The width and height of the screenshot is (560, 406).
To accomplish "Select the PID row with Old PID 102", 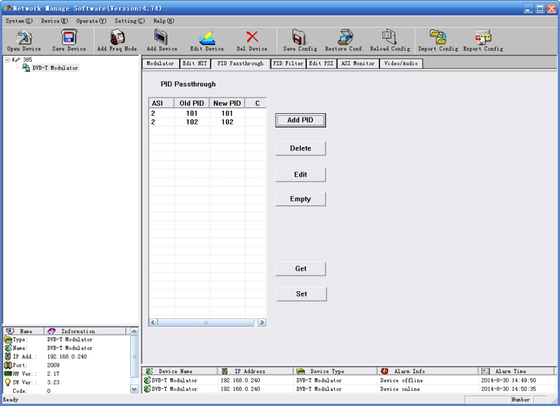I will tap(207, 122).
